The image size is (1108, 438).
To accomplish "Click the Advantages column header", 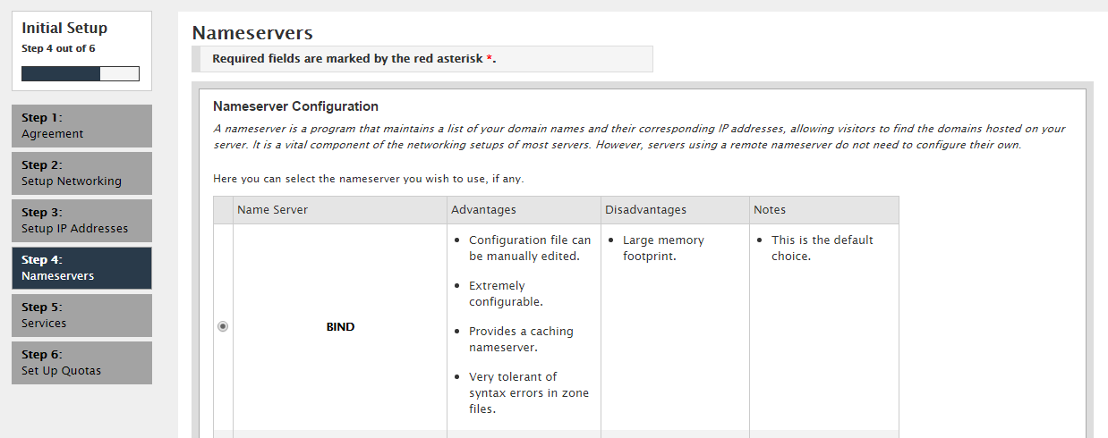I will [483, 210].
